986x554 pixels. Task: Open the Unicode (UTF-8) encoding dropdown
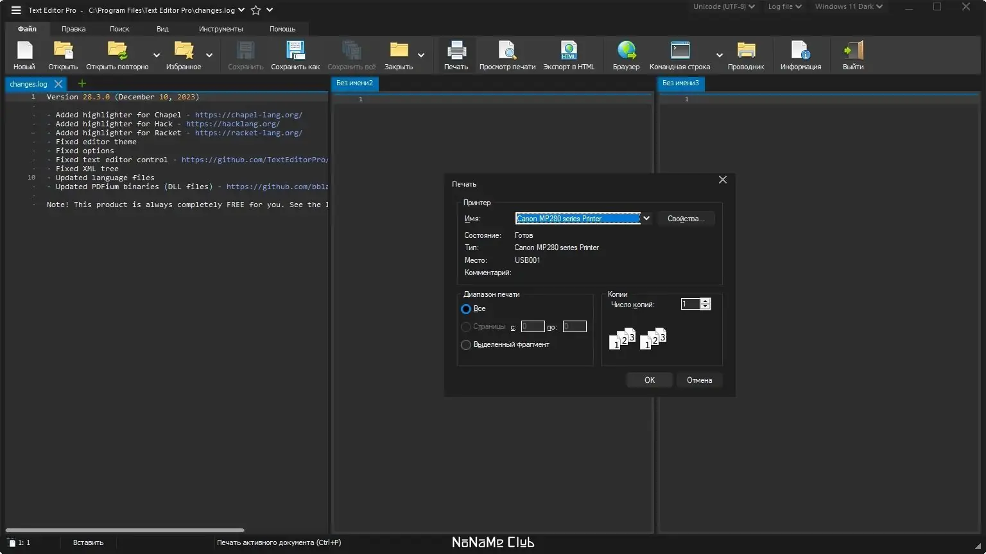tap(724, 7)
